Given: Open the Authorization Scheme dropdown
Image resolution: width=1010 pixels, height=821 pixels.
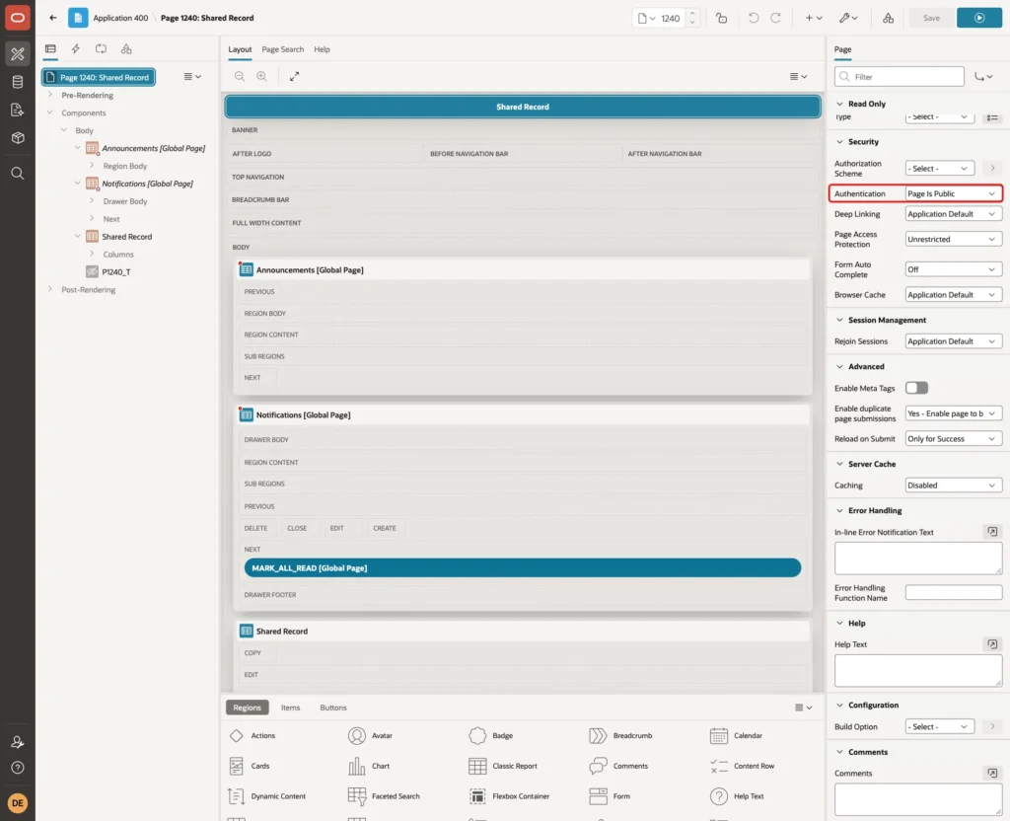Looking at the screenshot, I should [939, 168].
